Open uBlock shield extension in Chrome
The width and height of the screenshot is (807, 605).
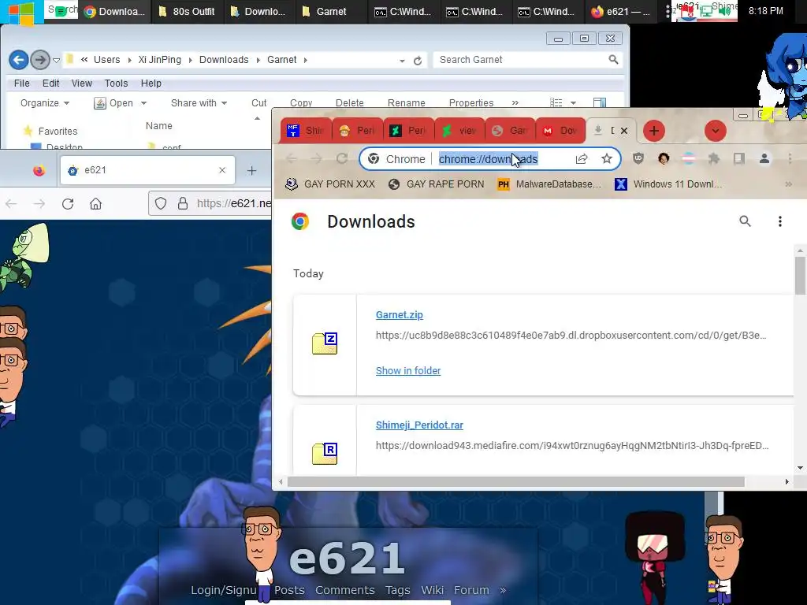tap(638, 158)
